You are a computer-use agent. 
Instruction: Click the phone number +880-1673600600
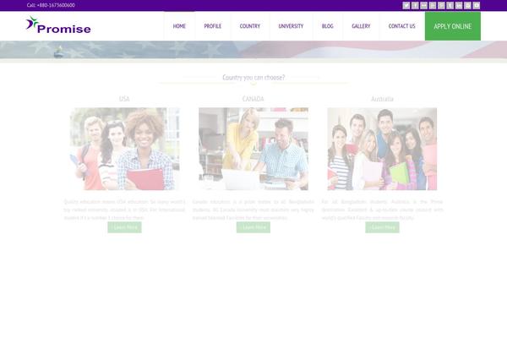pos(56,5)
